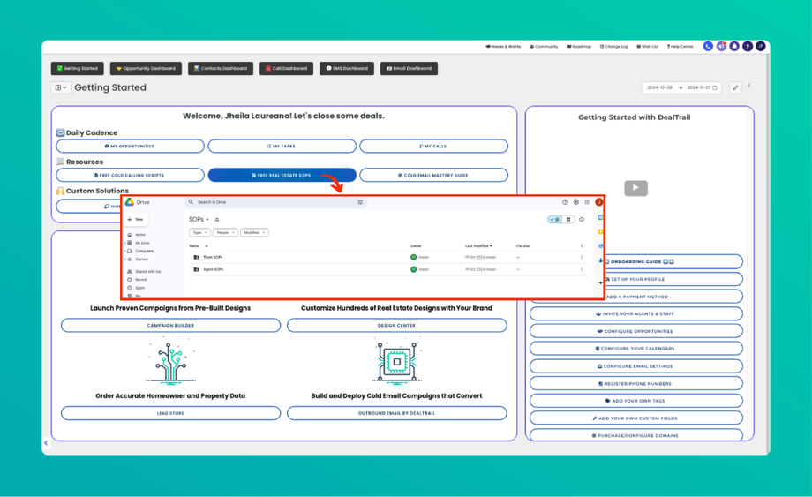The width and height of the screenshot is (812, 497).
Task: Click the Drive account avatar J
Action: point(598,202)
